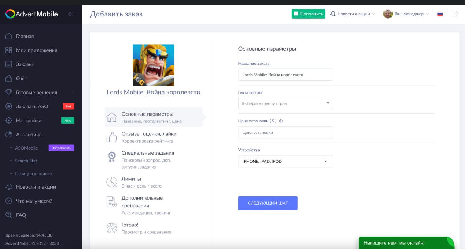Image resolution: width=465 pixels, height=249 pixels.
Task: Click the Счёт wallet icon
Action: (x=9, y=78)
